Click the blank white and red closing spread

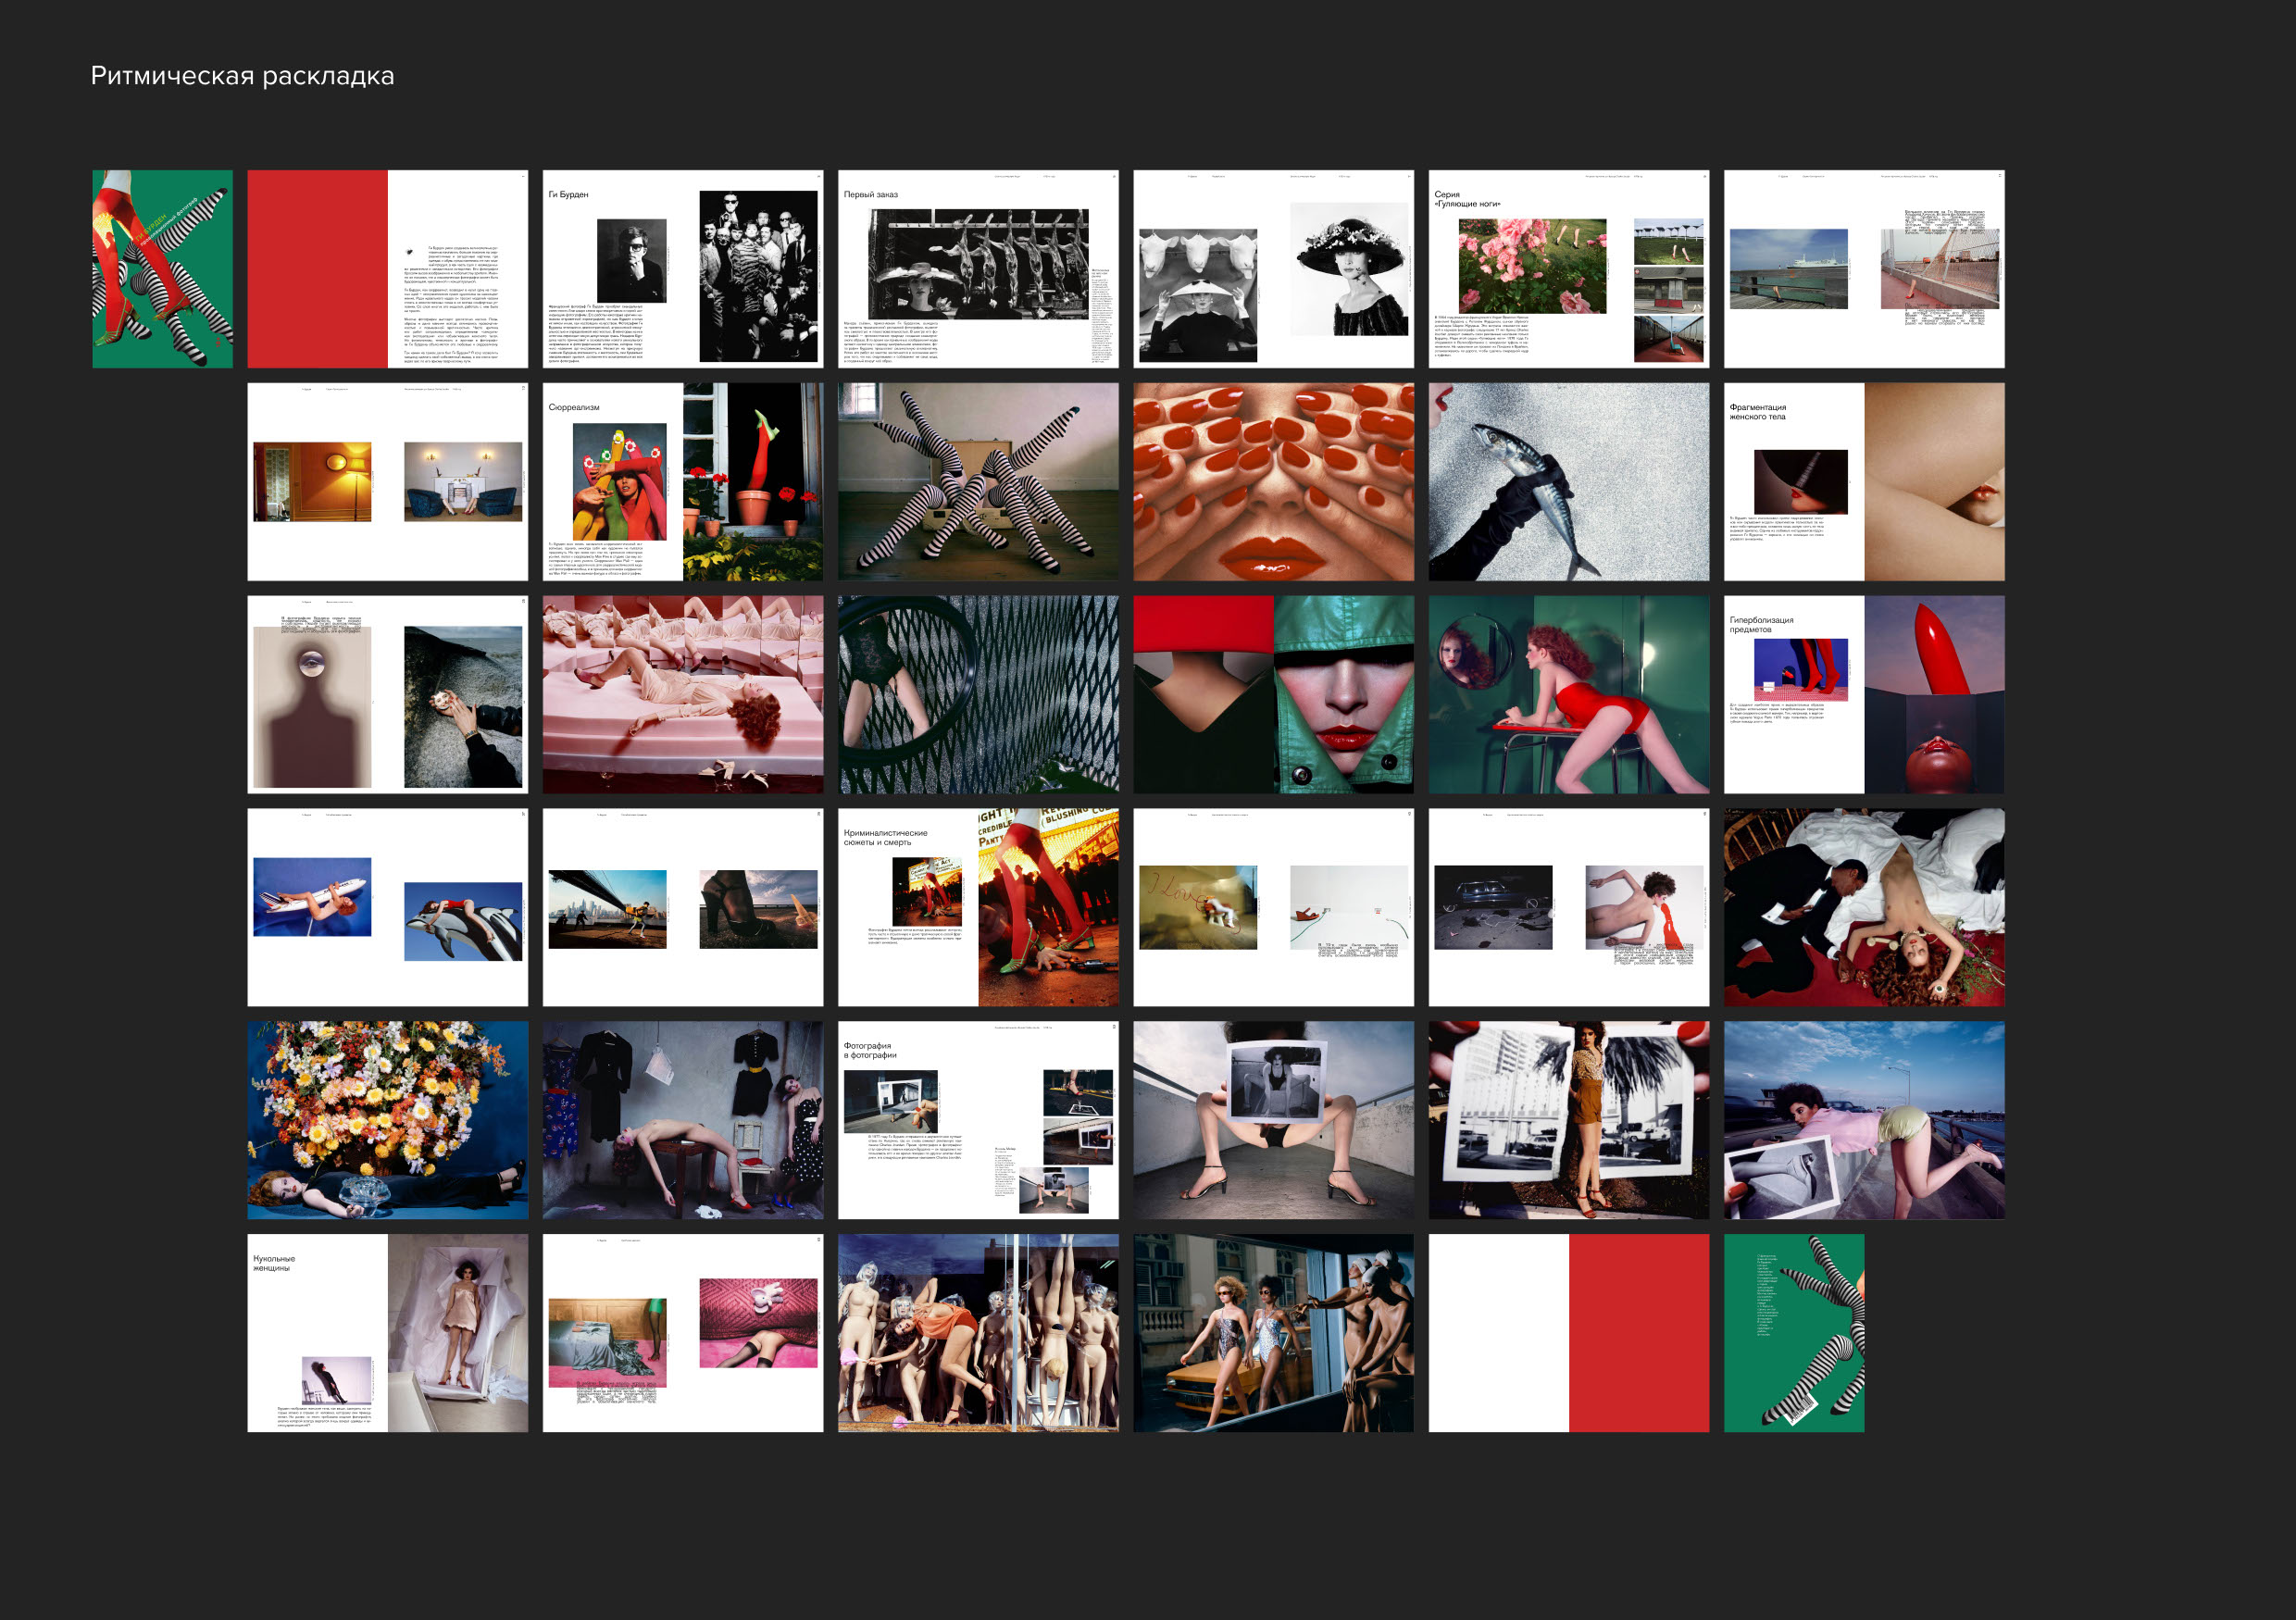[x=1568, y=1332]
